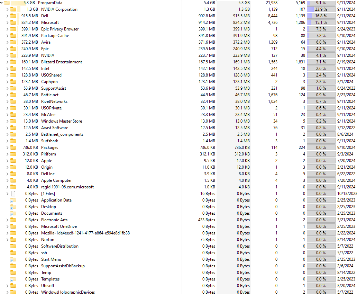
Task: Click the Electronic Arts folder icon
Action: point(13,220)
